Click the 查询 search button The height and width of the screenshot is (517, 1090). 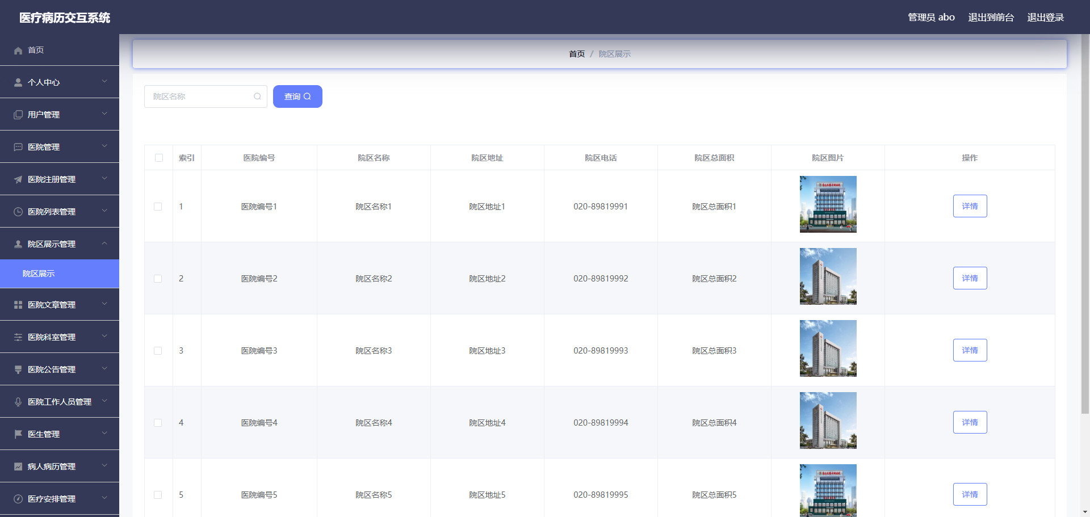297,96
